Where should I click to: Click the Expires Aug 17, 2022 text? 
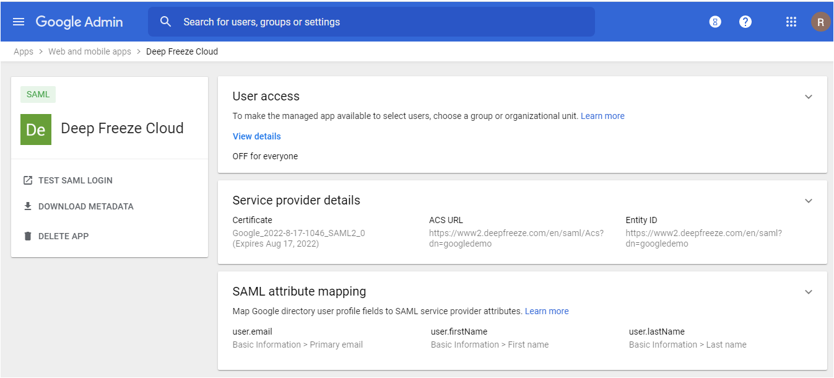click(x=276, y=244)
